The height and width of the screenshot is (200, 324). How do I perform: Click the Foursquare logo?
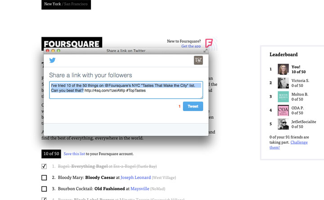(x=72, y=44)
